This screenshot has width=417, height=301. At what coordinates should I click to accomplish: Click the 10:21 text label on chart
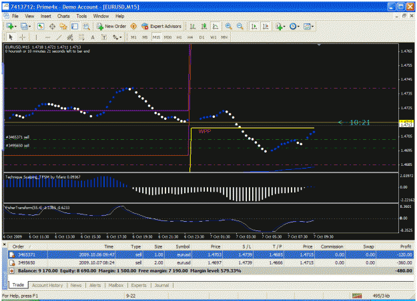point(360,123)
